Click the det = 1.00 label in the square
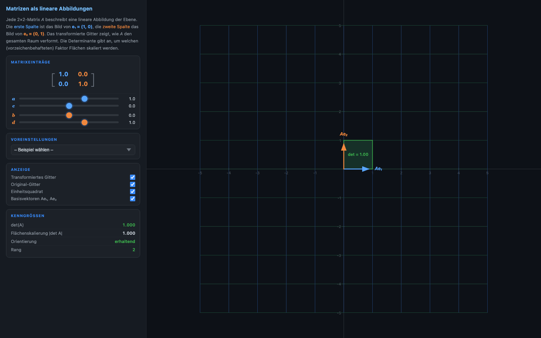The image size is (541, 338). (x=358, y=154)
